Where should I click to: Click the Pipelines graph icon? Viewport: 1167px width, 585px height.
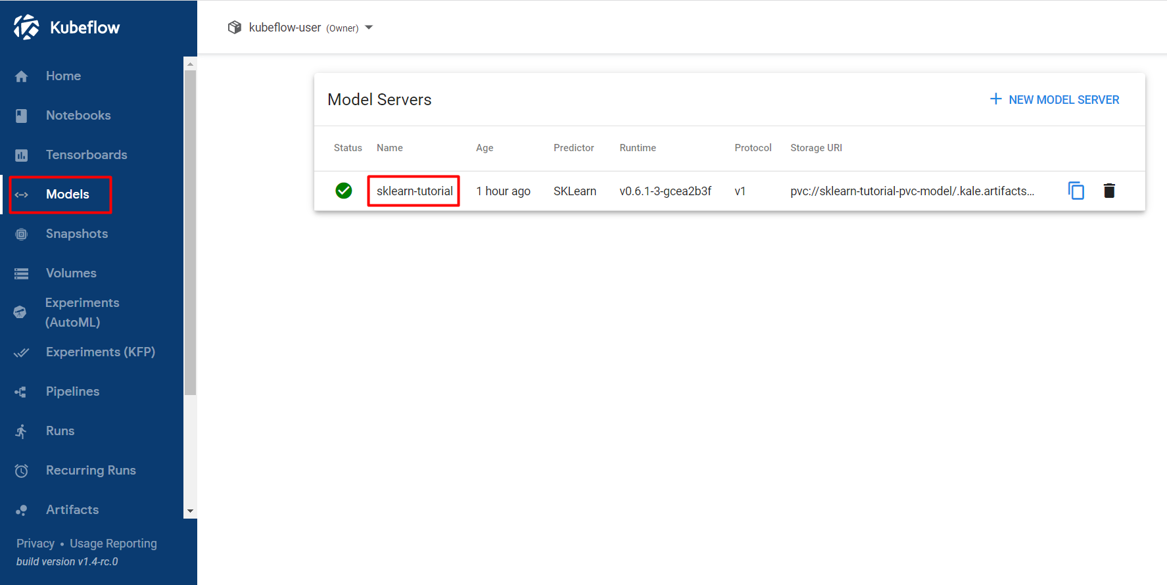pos(21,392)
